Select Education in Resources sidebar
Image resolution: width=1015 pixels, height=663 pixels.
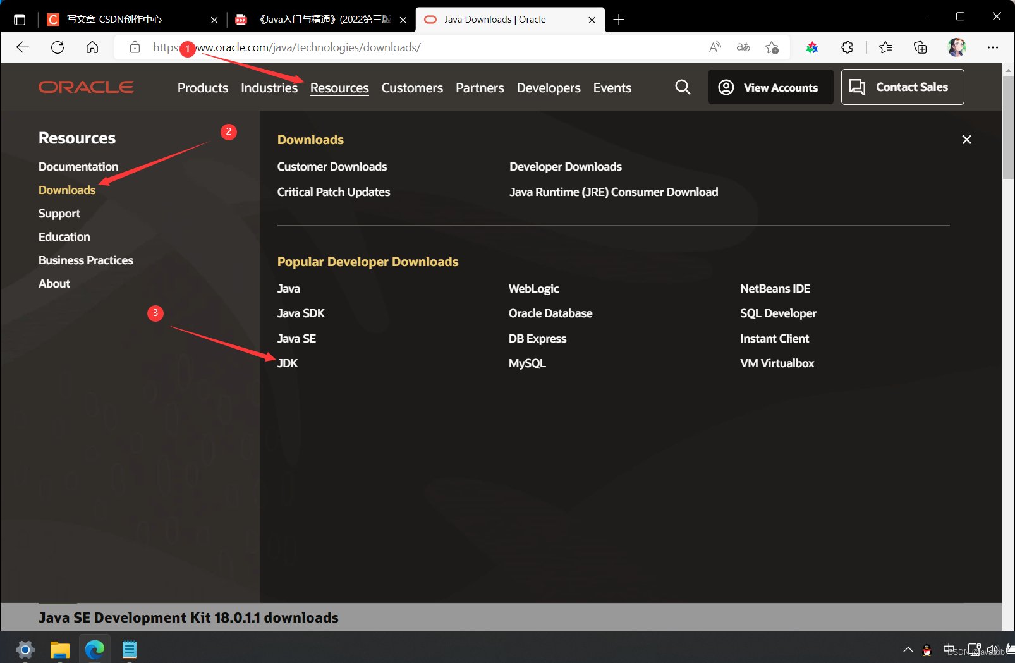pos(64,237)
